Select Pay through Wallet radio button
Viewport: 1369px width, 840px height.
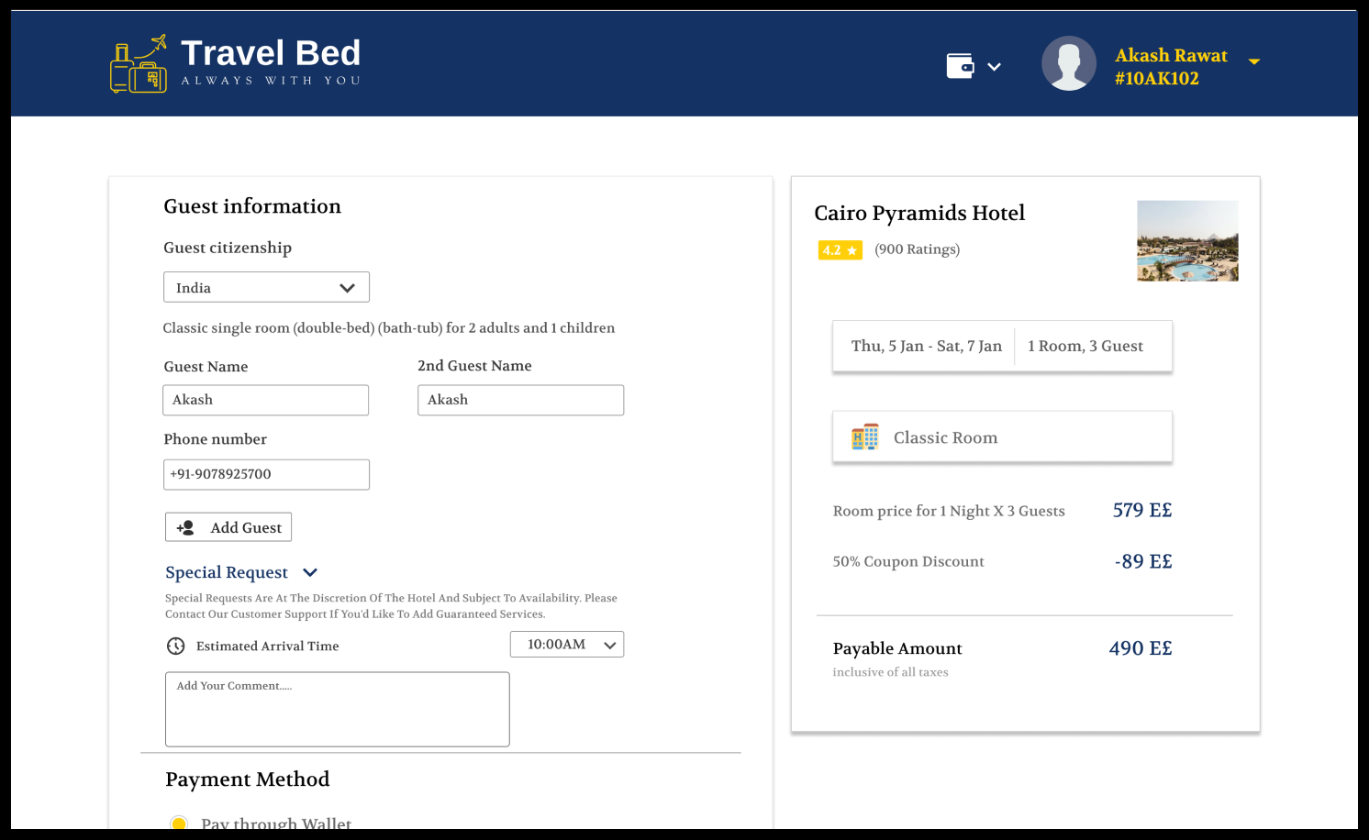point(179,823)
